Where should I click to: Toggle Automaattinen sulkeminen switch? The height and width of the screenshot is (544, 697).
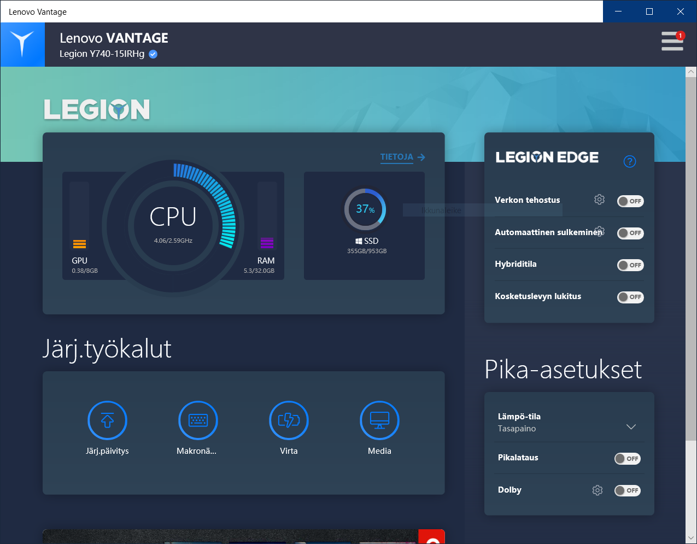(x=630, y=233)
